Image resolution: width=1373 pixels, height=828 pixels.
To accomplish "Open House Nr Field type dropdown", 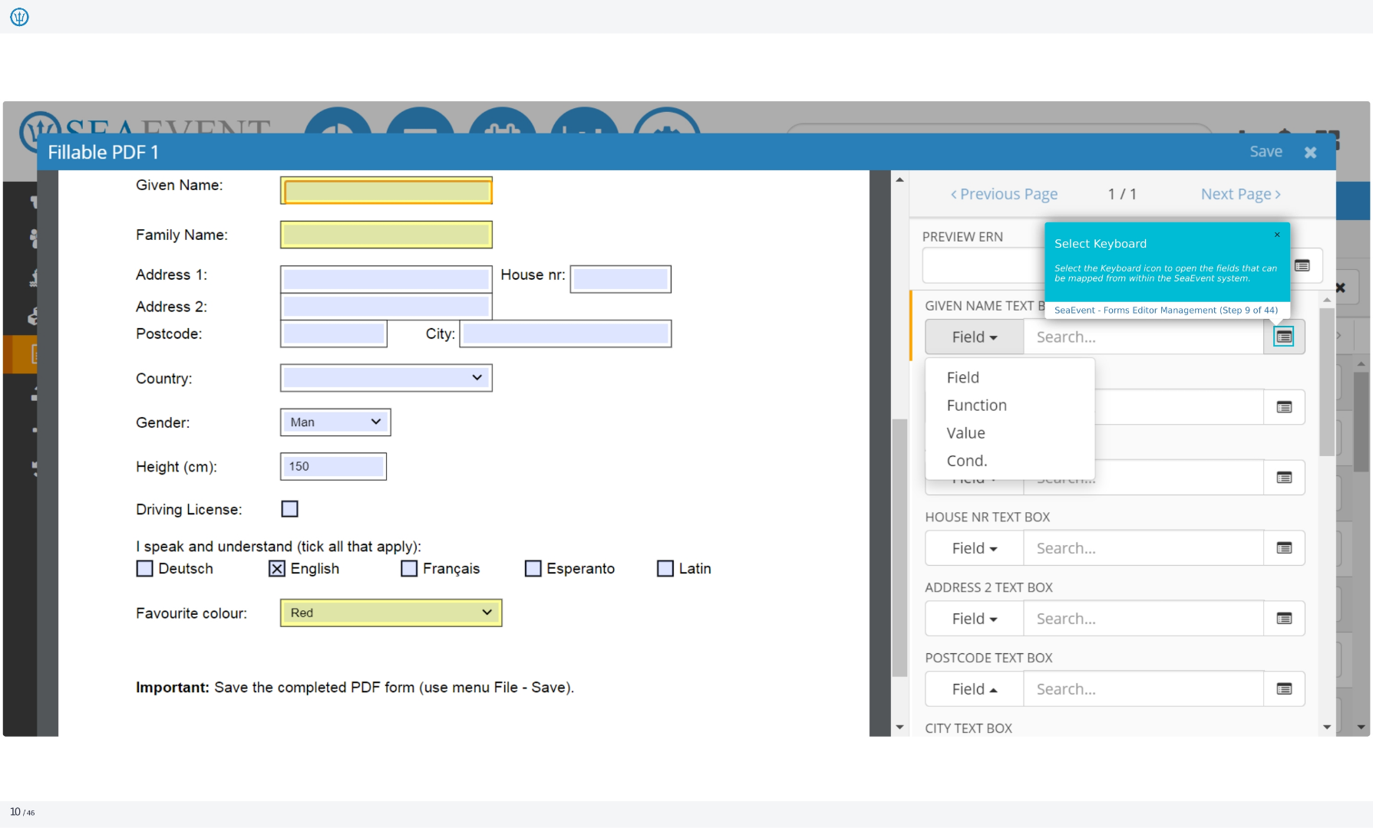I will point(975,548).
